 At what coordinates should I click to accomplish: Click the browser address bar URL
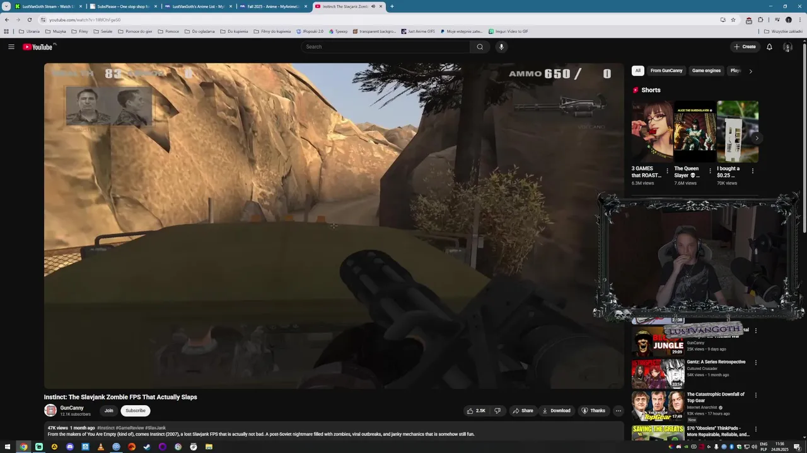coord(85,20)
